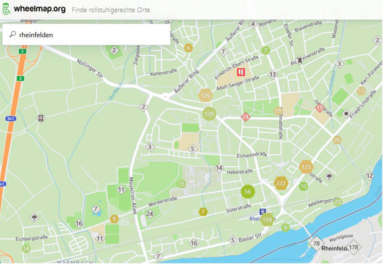The image size is (383, 264).
Task: Open the green cluster marker labeled 139
Action: point(267,219)
